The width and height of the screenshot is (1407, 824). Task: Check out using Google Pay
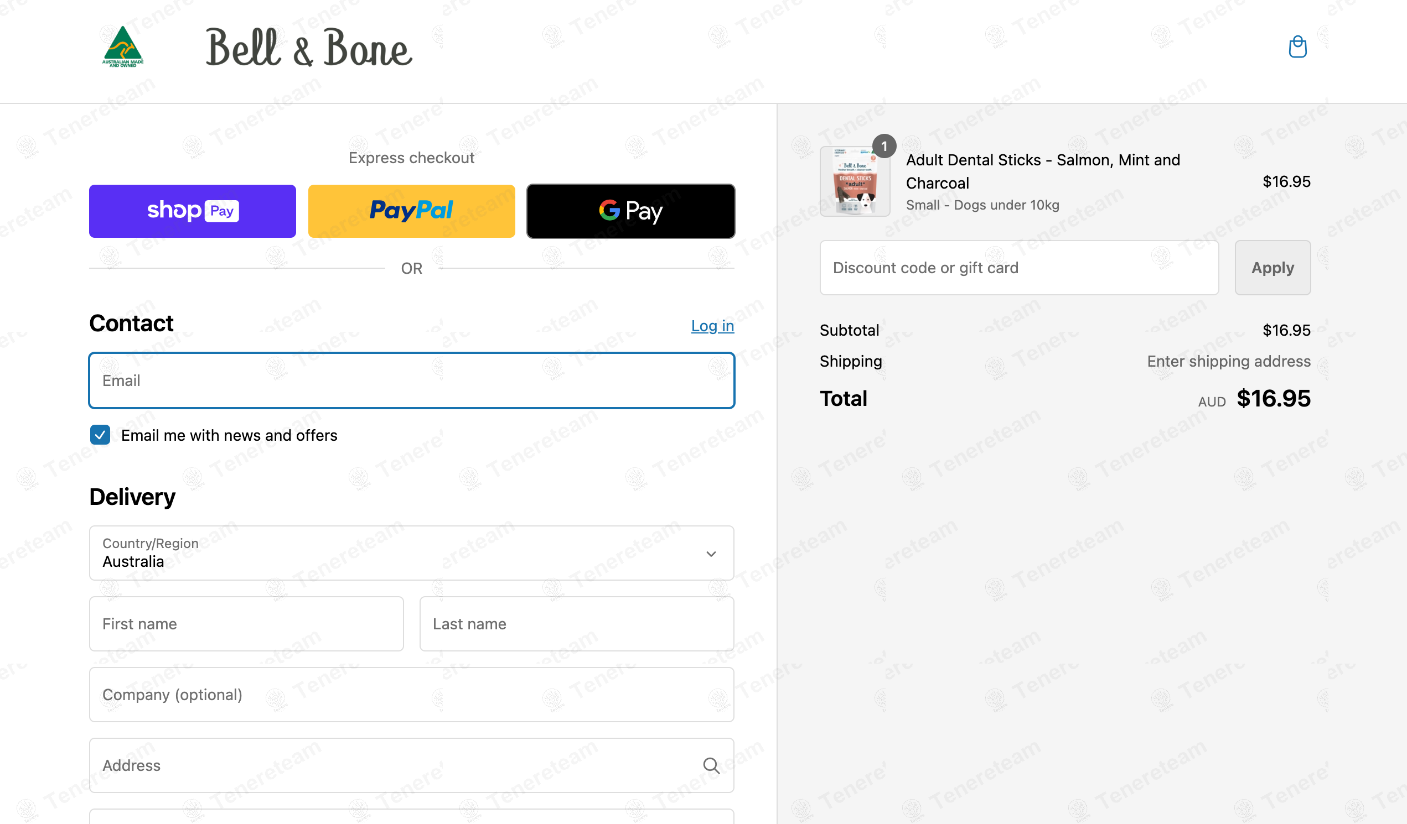[x=630, y=211]
